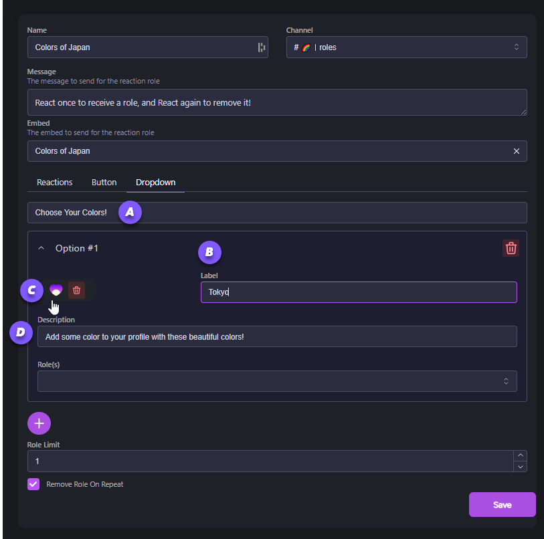Delete the emoji with the small trash icon
Viewport: 544px width, 539px height.
click(x=77, y=290)
